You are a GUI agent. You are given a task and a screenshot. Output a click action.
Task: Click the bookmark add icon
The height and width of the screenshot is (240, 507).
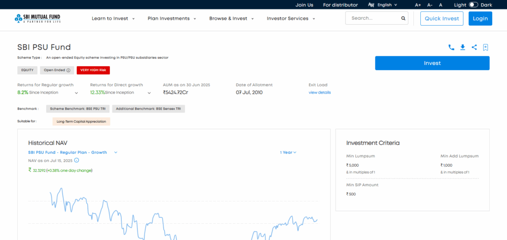click(485, 48)
